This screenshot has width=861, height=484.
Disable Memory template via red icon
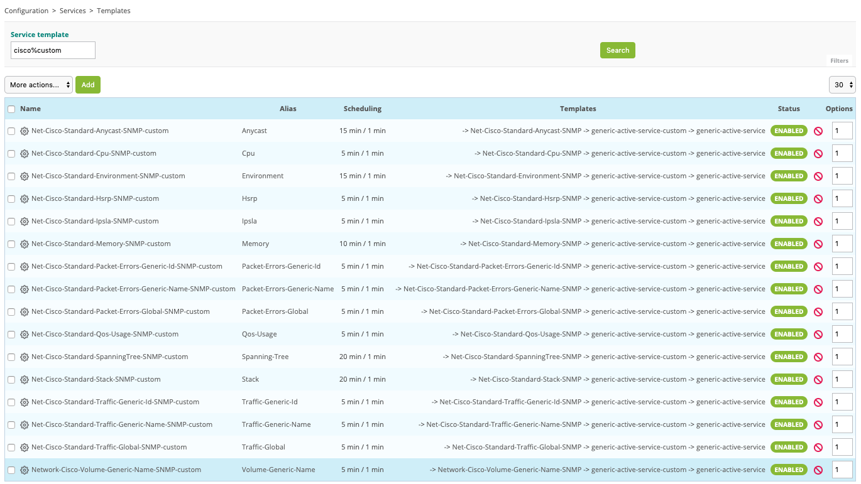(818, 244)
